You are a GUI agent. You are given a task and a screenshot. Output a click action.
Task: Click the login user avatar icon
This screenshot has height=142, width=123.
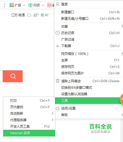[57, 4]
